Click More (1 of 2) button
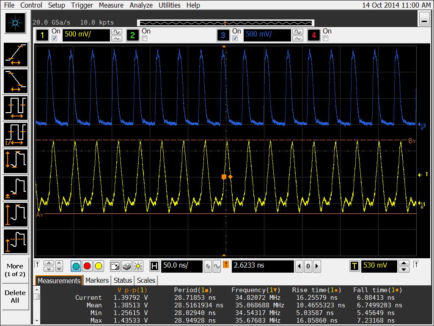434x326 pixels. coord(15,269)
